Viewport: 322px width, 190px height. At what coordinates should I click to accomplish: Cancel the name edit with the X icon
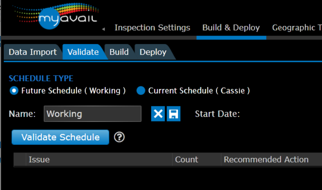coord(158,114)
